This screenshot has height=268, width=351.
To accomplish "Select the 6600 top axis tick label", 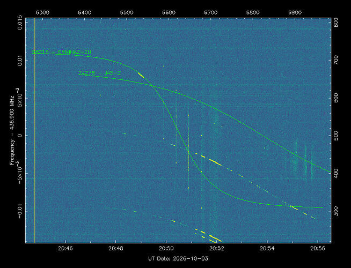I will (x=169, y=12).
